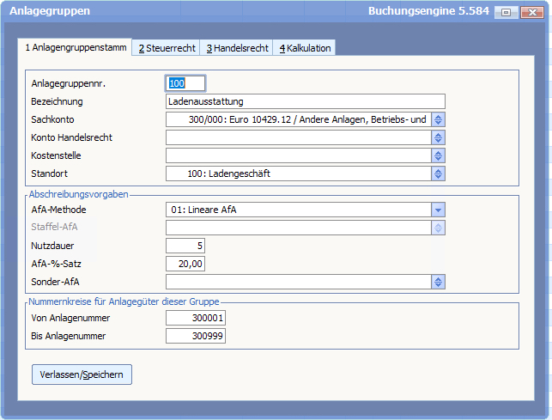The height and width of the screenshot is (420, 552).
Task: Expand the AfA-Methode dropdown
Action: (x=438, y=210)
